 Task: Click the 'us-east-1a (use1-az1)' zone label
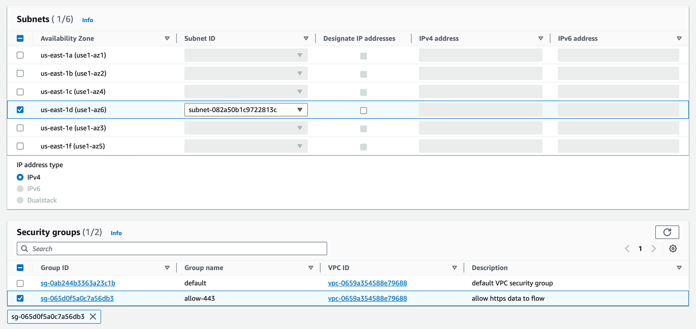pyautogui.click(x=73, y=55)
